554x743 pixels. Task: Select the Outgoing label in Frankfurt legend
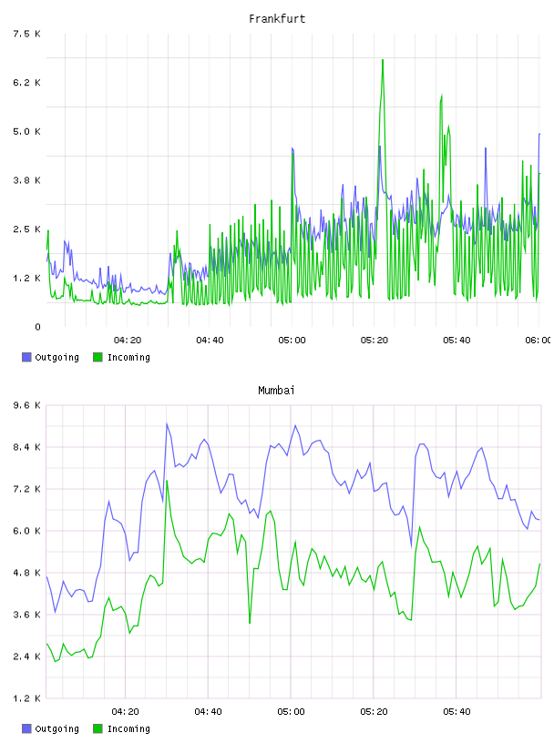pyautogui.click(x=56, y=358)
